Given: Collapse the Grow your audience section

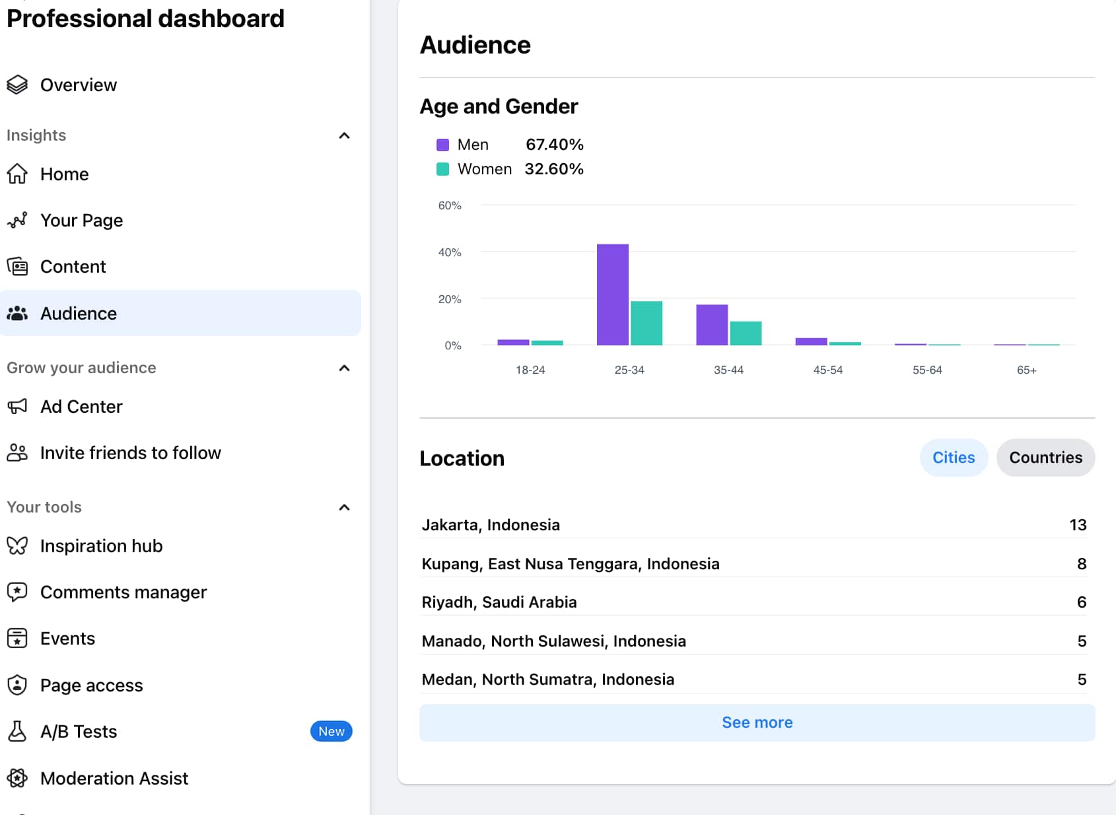Looking at the screenshot, I should (x=344, y=368).
